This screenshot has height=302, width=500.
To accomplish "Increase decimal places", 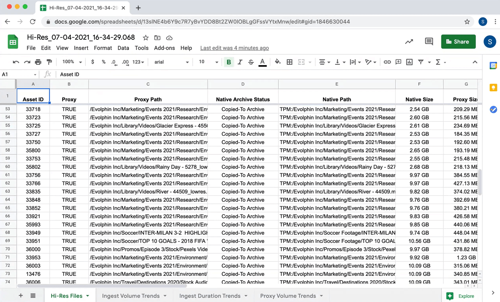I will coord(125,62).
